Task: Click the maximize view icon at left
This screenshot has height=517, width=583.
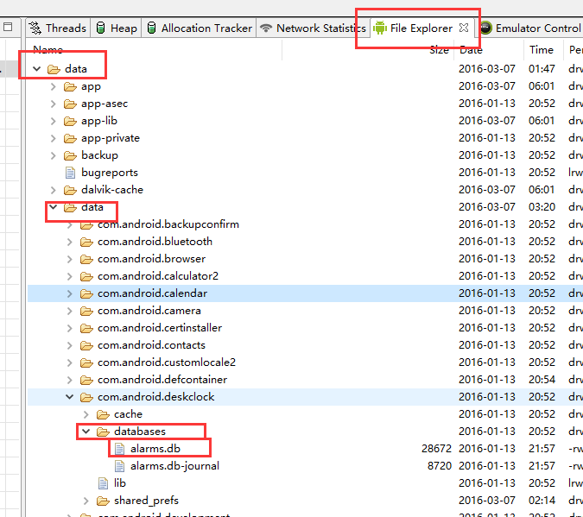Action: (x=8, y=27)
